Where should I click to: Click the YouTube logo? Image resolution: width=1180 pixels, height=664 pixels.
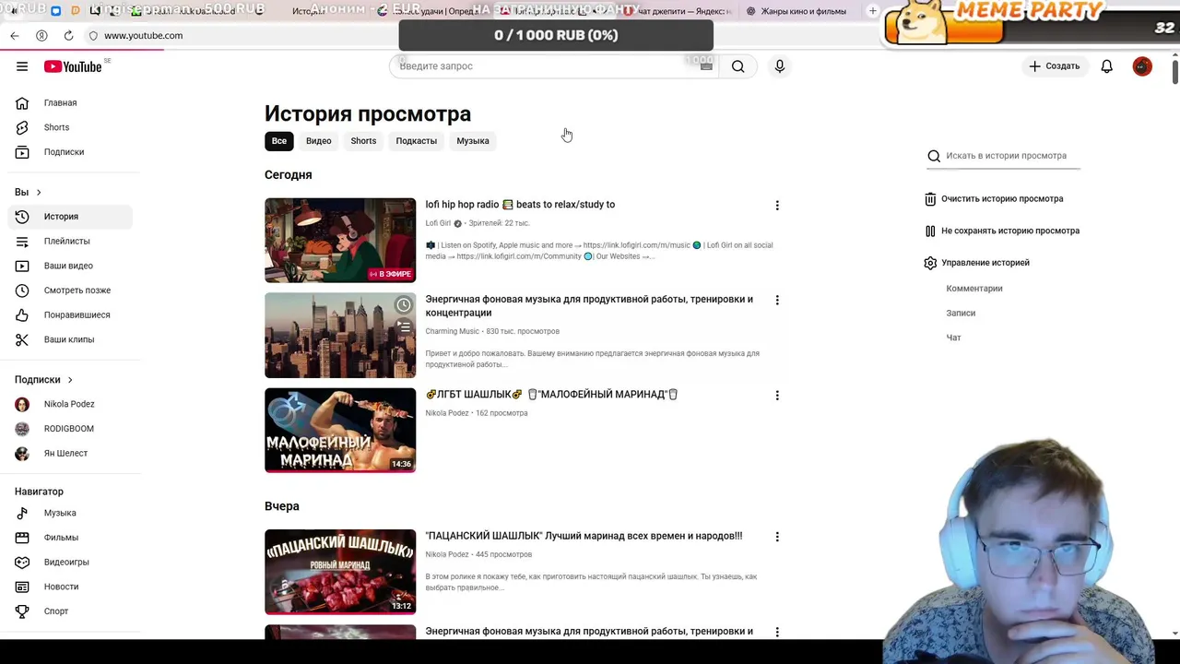[x=73, y=66]
